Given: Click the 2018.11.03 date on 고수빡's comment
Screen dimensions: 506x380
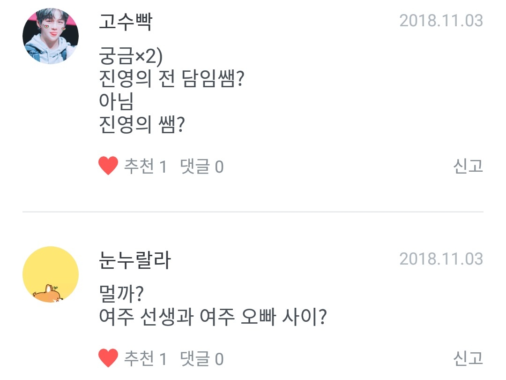Looking at the screenshot, I should coord(441,21).
